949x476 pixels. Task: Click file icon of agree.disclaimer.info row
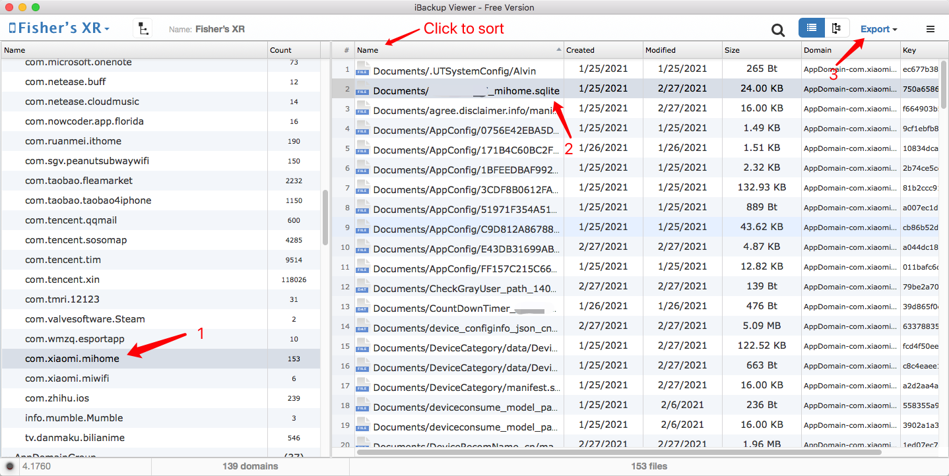pos(362,108)
